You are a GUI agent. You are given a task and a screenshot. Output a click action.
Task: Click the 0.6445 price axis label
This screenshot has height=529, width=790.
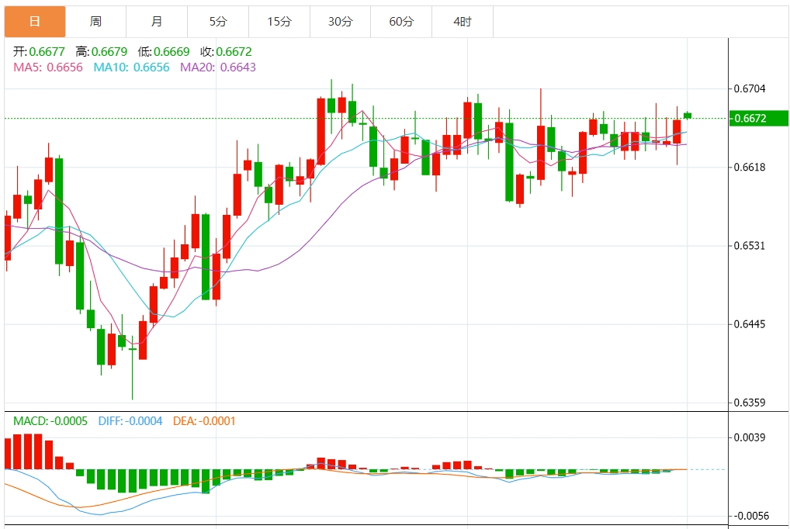pyautogui.click(x=749, y=324)
